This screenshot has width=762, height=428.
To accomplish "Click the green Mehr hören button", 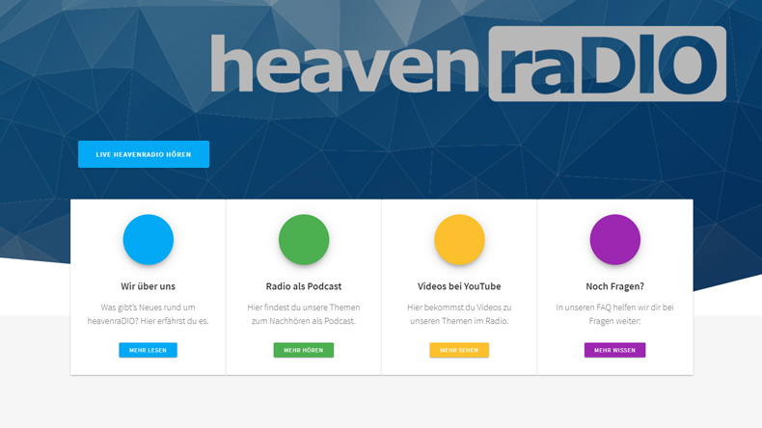I will (x=304, y=350).
